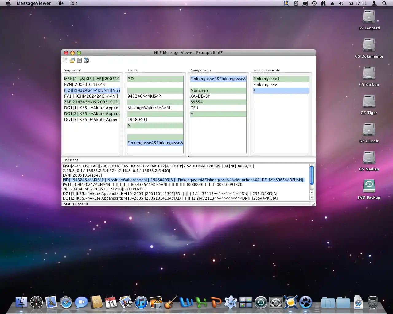Select the PV1 segment row

92,96
